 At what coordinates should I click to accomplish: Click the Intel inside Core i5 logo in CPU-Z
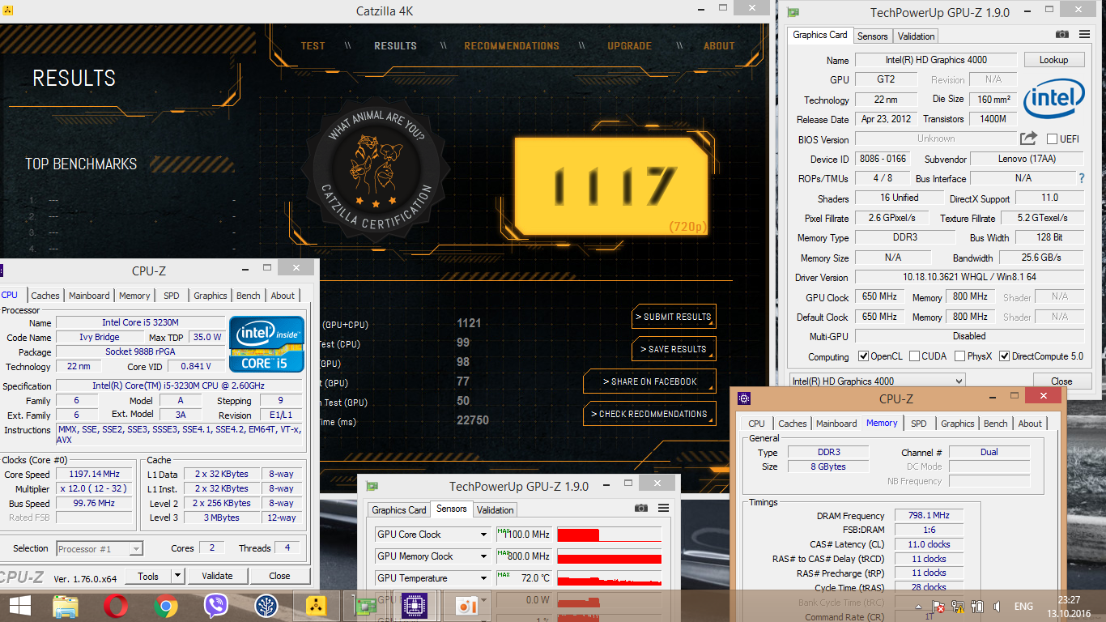[x=267, y=344]
